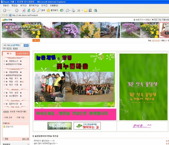169x145 pixels.
Task: Print the page using printer icon
Action: point(73,10)
